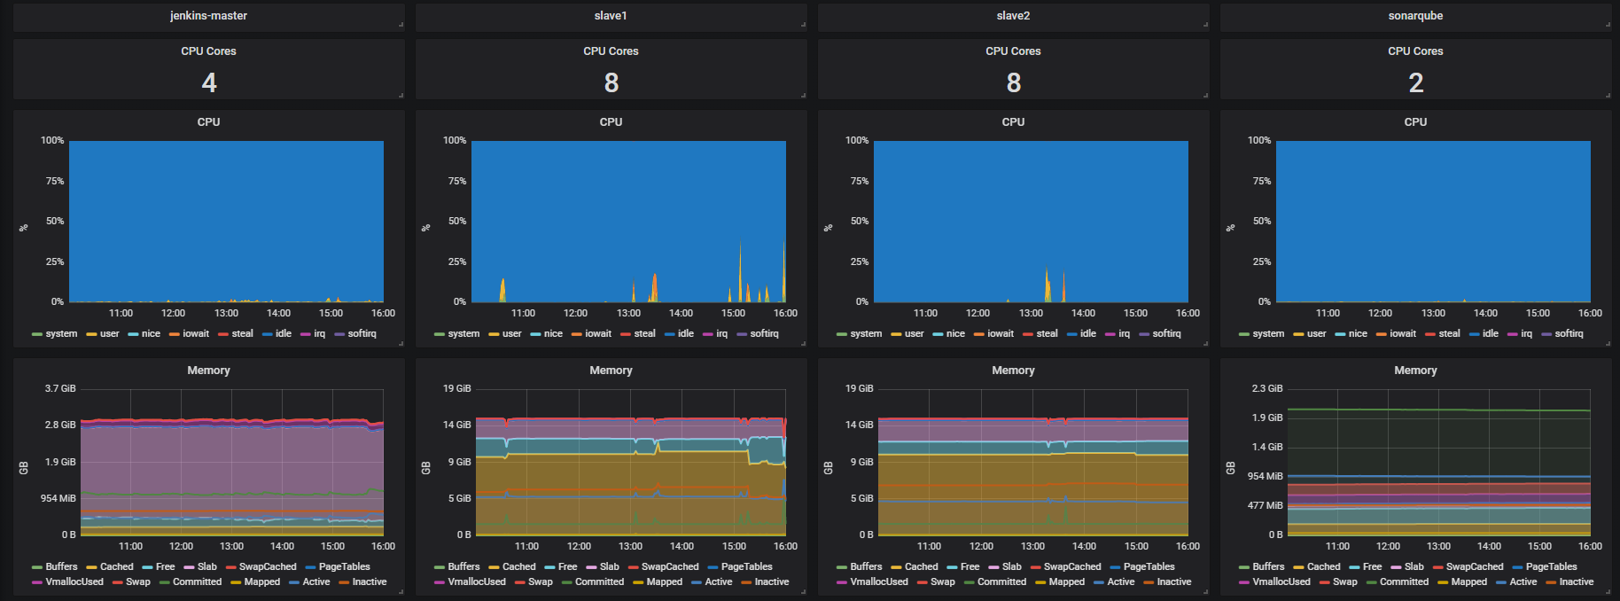Click the CPU Cores value 2 for sonarqube
Viewport: 1620px width, 601px height.
click(x=1416, y=83)
